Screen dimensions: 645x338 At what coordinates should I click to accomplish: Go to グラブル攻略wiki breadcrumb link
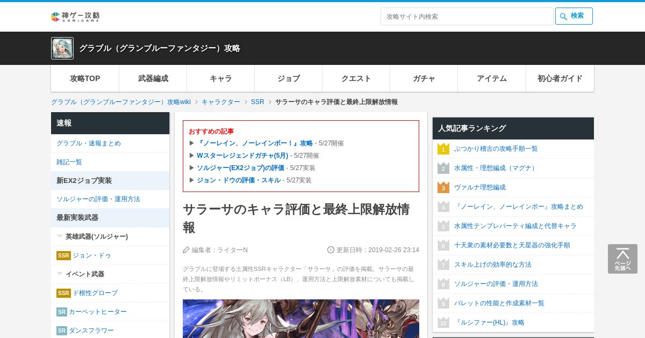(x=121, y=102)
